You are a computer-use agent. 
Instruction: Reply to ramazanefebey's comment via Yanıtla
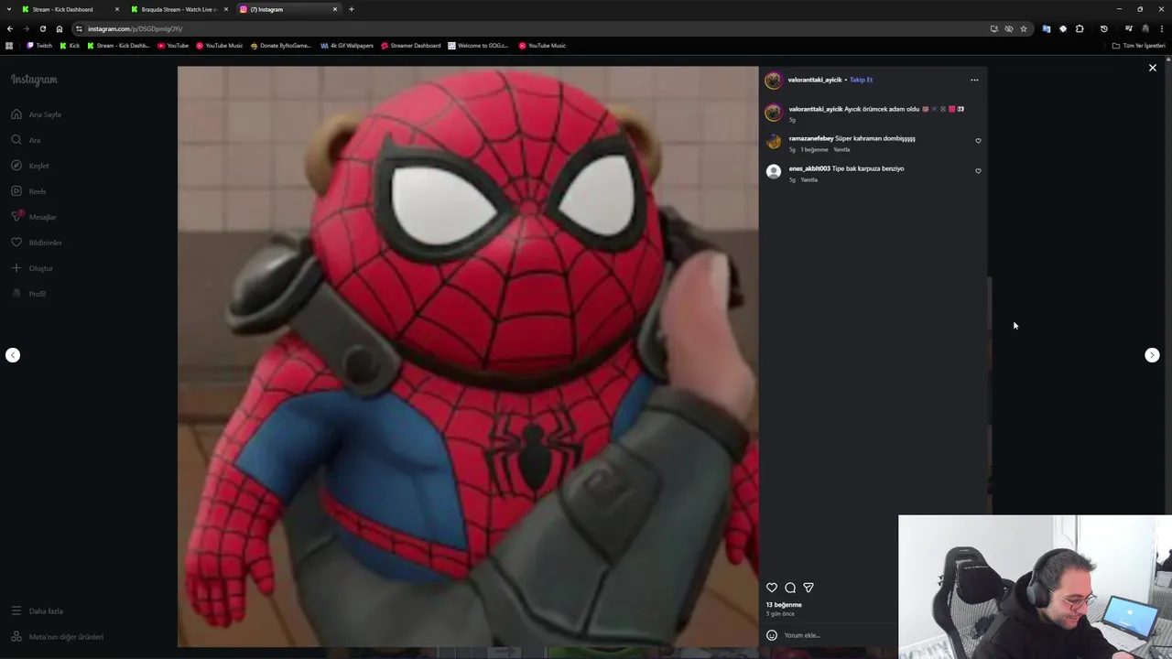pyautogui.click(x=841, y=149)
